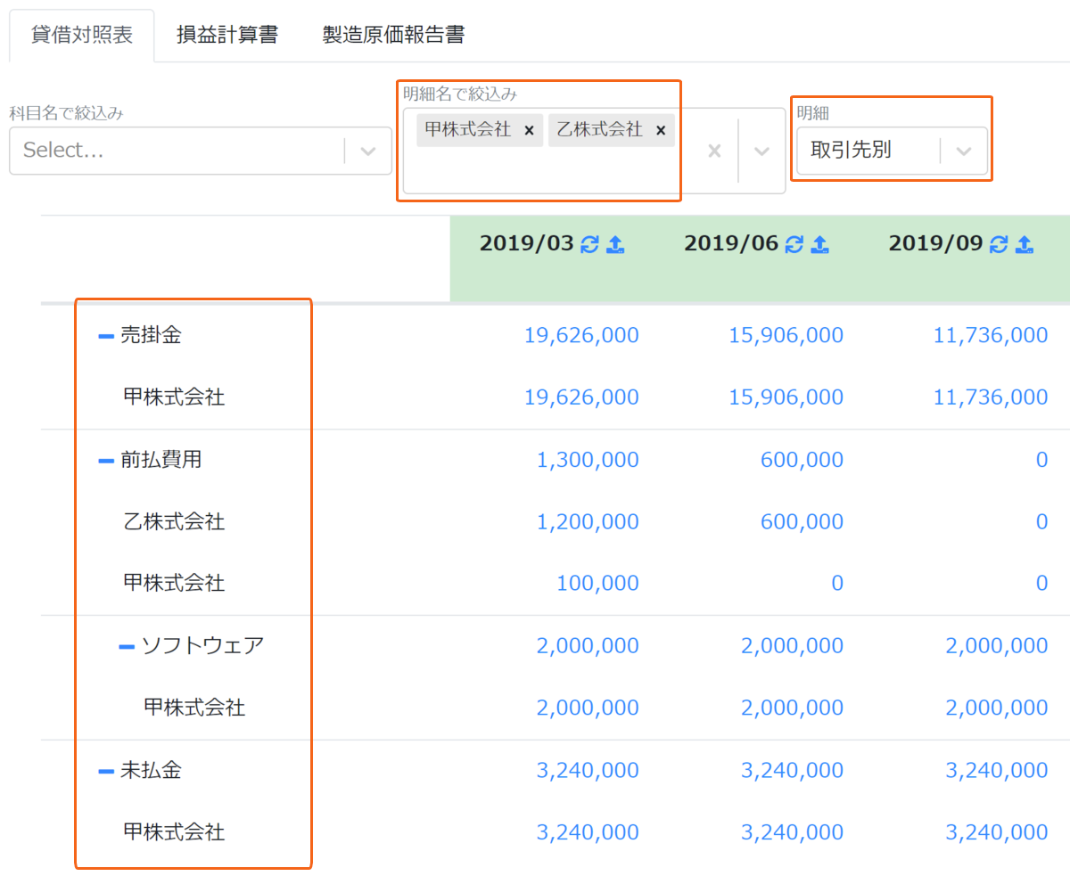1070x876 pixels.
Task: Clear all 明細名 filter selections
Action: (x=714, y=151)
